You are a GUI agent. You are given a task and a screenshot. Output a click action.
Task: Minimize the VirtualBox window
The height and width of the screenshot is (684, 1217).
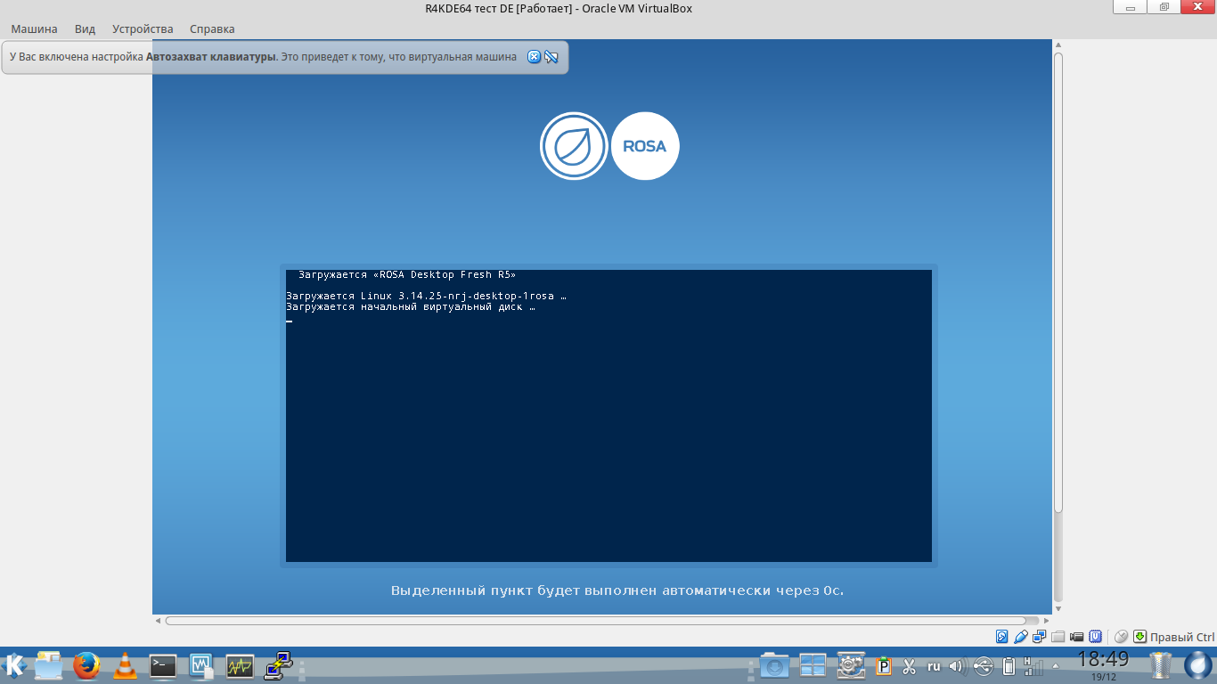pyautogui.click(x=1131, y=7)
